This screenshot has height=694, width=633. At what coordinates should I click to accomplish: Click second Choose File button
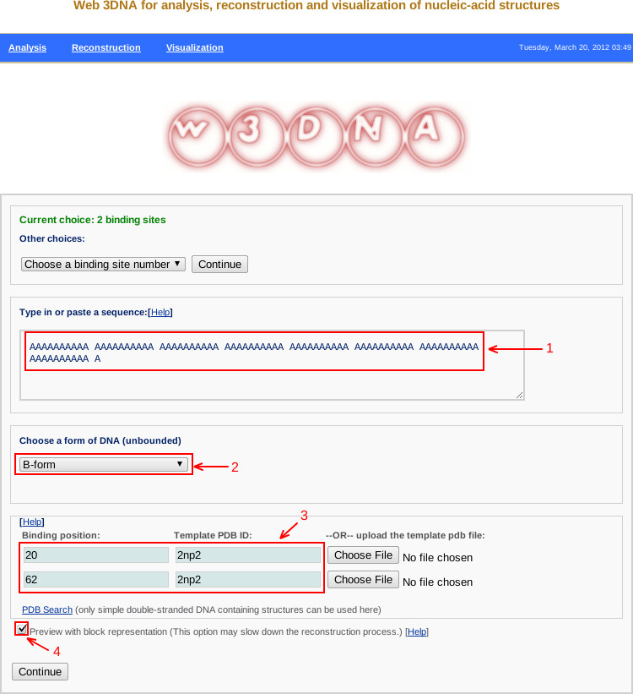click(x=364, y=579)
